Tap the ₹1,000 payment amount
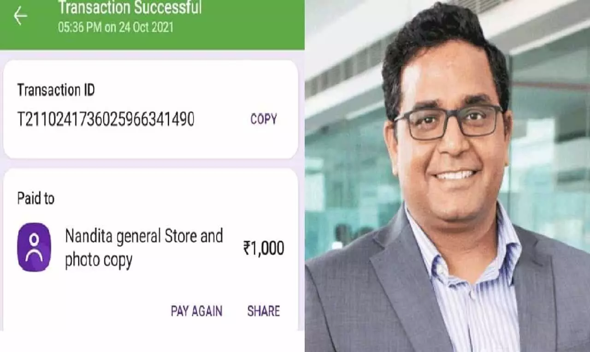The width and height of the screenshot is (590, 352). point(264,248)
